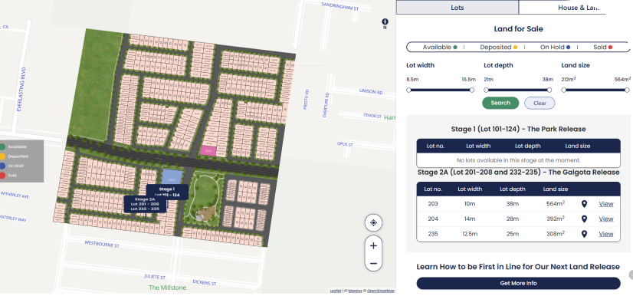Click the Sold legend entry on map
Screen dimensions: 633x296
[x=8, y=176]
